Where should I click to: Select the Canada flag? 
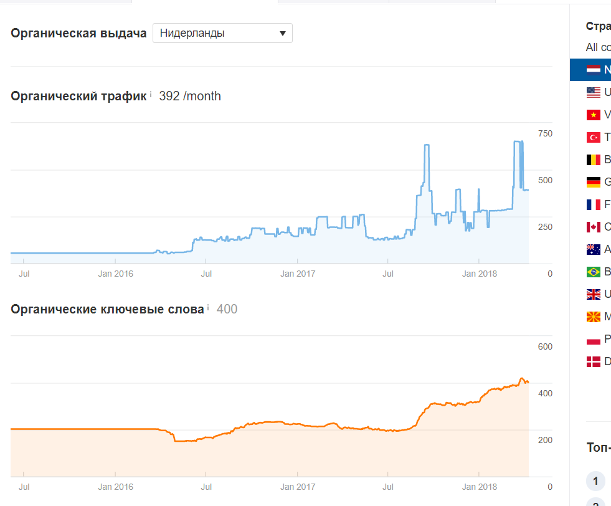593,227
